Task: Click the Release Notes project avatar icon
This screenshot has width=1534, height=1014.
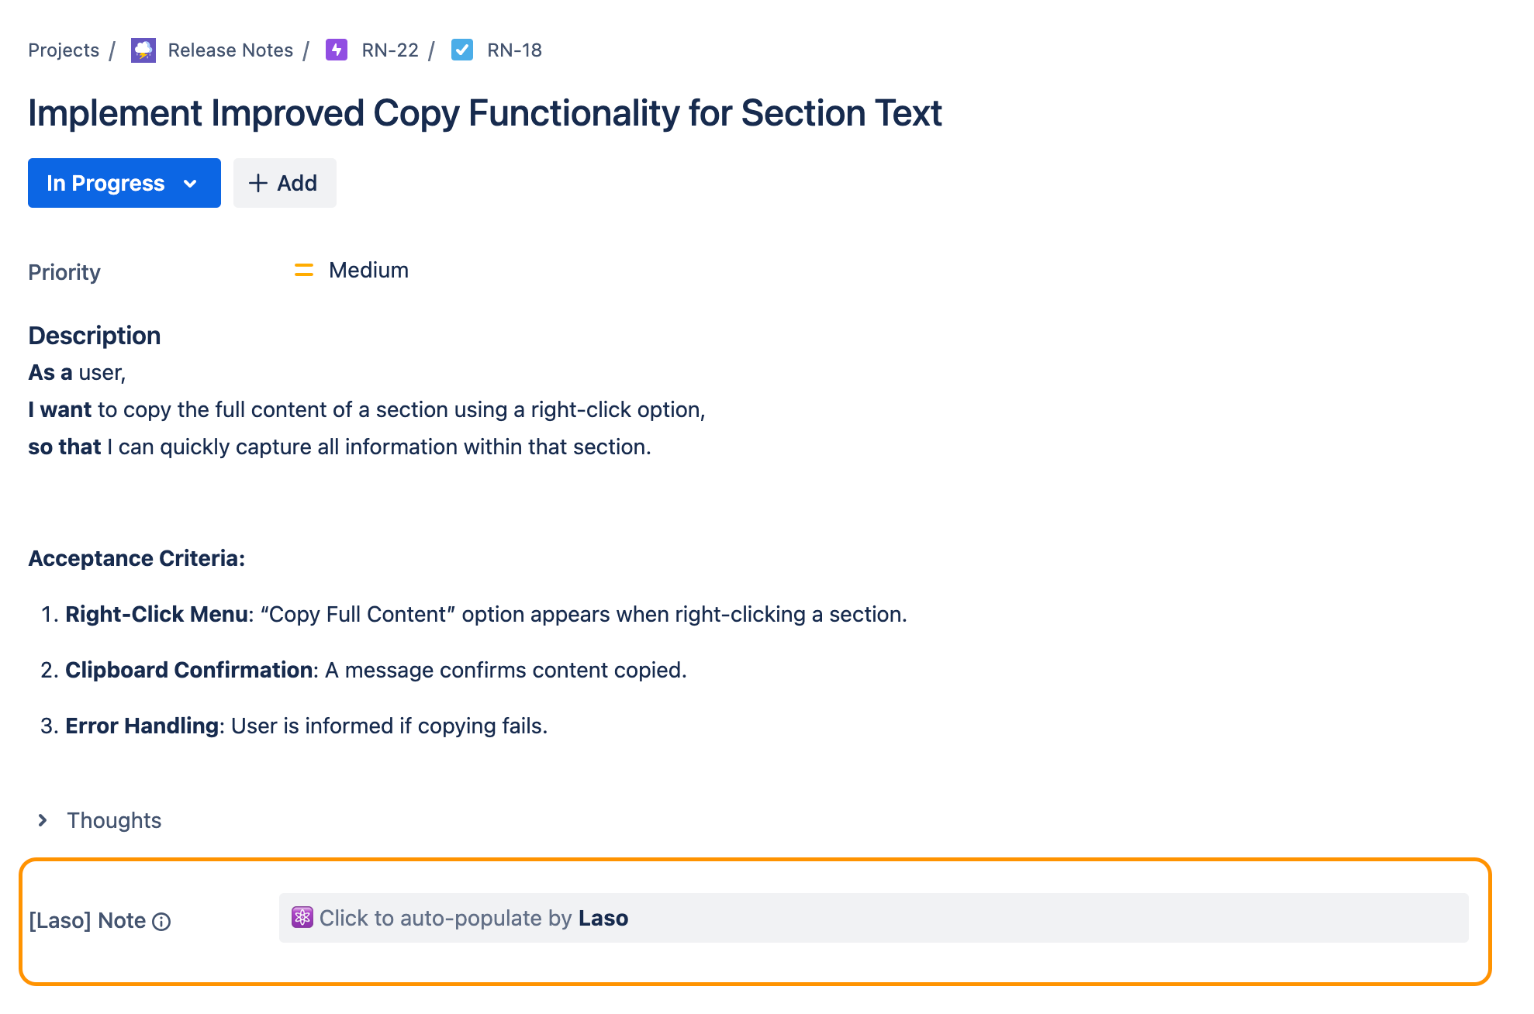Action: tap(143, 50)
